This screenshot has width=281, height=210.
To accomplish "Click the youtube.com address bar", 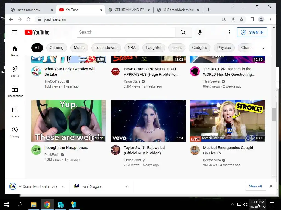I will click(129, 19).
